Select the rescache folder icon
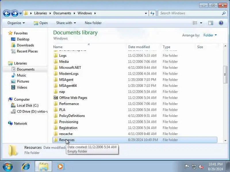 (55, 134)
